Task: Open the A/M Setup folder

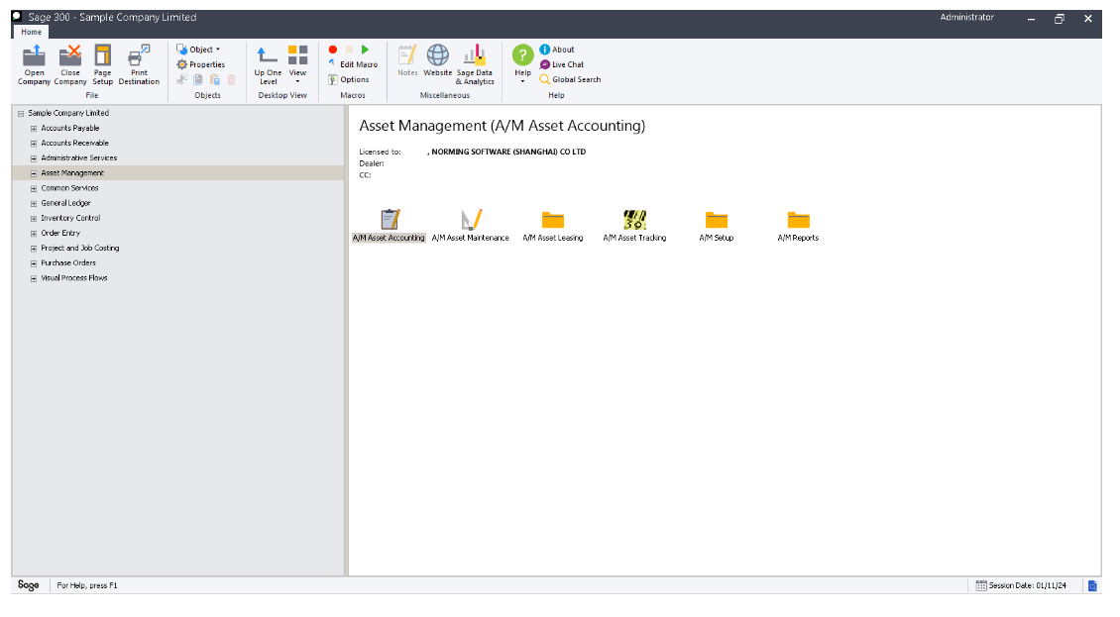Action: (x=717, y=219)
